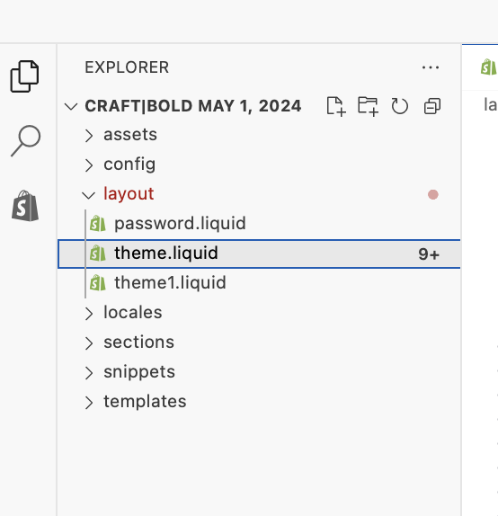Open the Search view icon
Viewport: 498px width, 516px height.
[26, 140]
